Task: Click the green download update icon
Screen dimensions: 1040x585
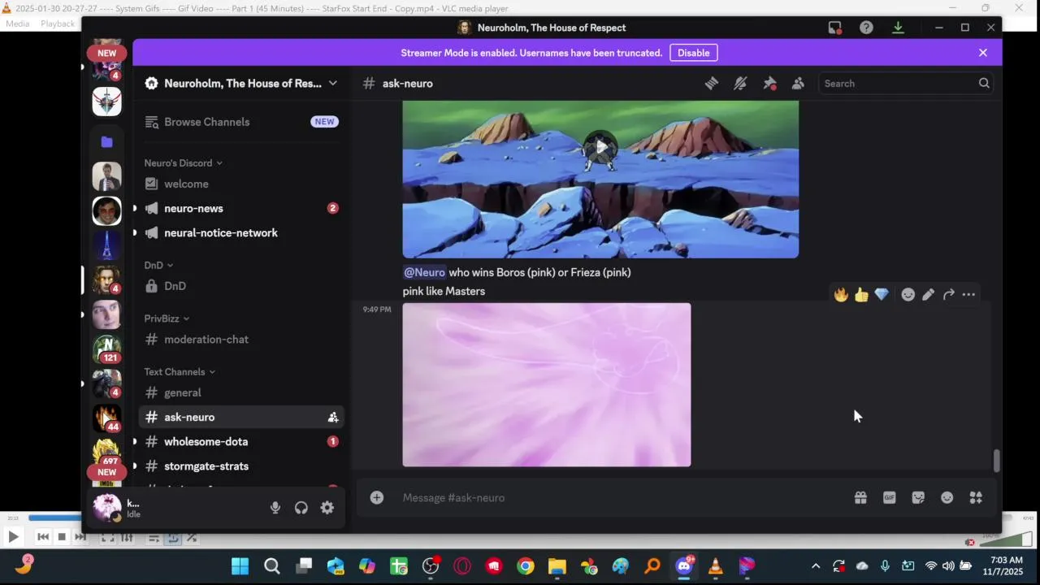Action: (x=898, y=28)
